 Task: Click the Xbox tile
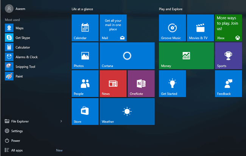pyautogui.click(x=228, y=28)
